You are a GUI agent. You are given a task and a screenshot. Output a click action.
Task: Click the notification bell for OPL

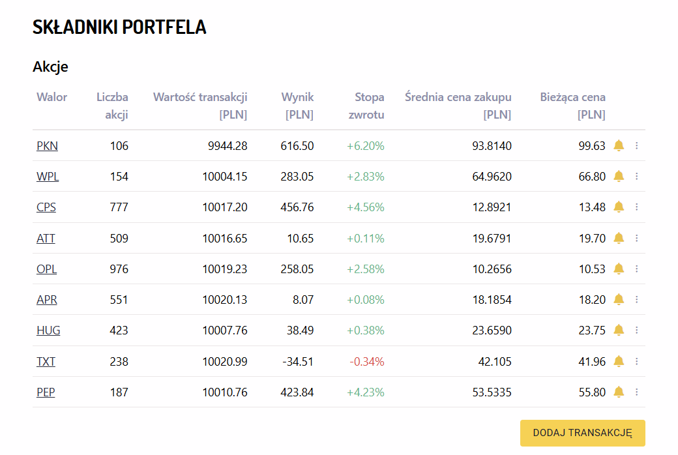619,269
